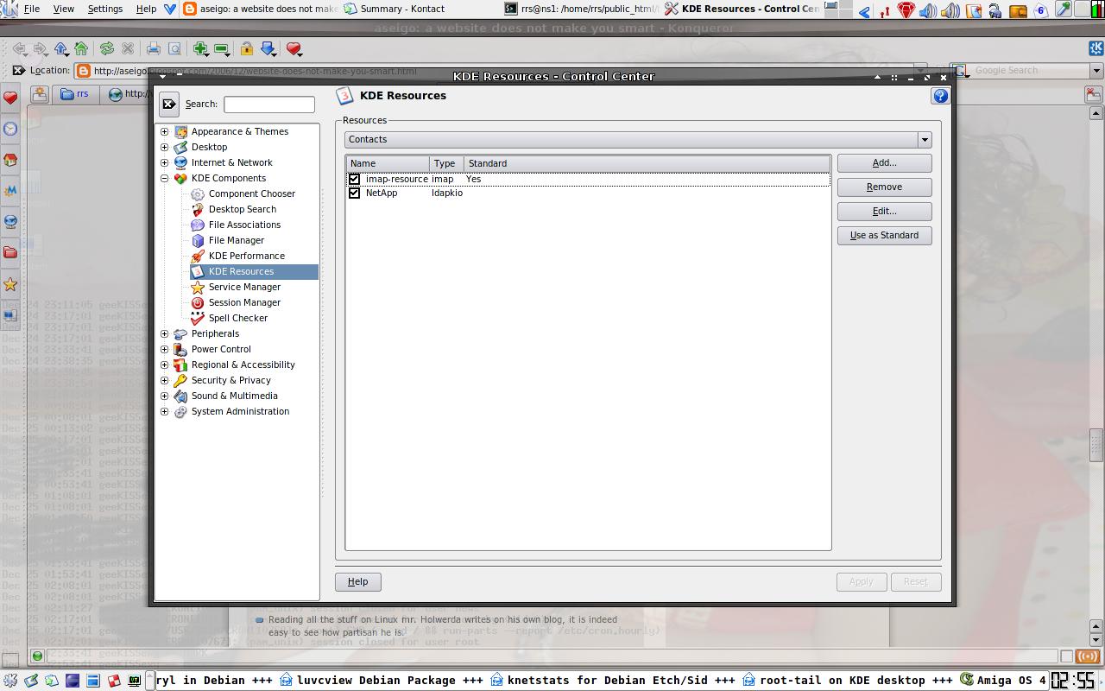The height and width of the screenshot is (691, 1105).
Task: Click the gear icon in bottom panel
Action: point(10,681)
